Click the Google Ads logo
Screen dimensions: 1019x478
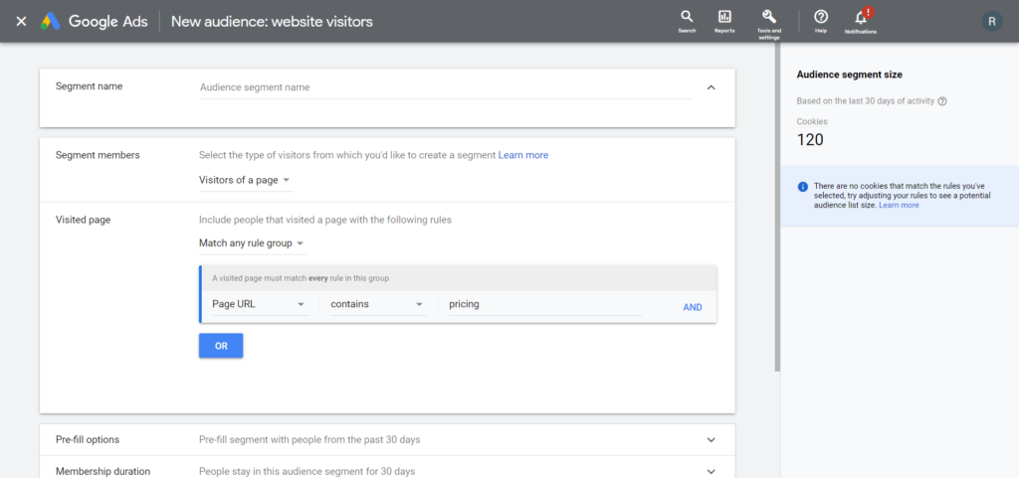coord(51,21)
